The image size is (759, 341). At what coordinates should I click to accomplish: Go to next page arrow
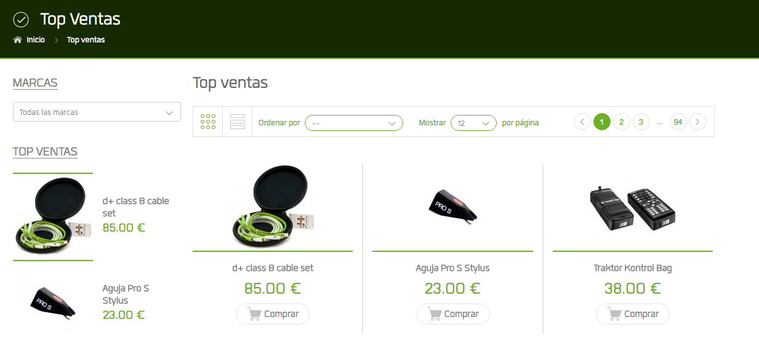pos(697,122)
